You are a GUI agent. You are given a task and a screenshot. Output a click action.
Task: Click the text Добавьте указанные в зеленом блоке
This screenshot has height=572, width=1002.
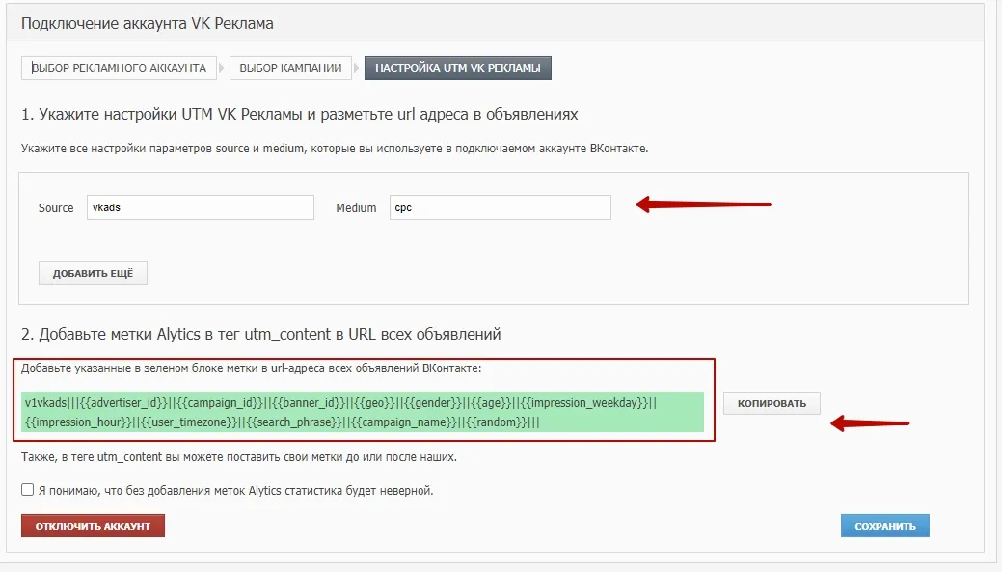pos(251,368)
